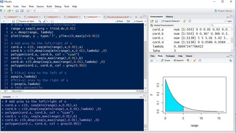Save current document using main toolbar icon
236x133 pixels.
point(17,11)
